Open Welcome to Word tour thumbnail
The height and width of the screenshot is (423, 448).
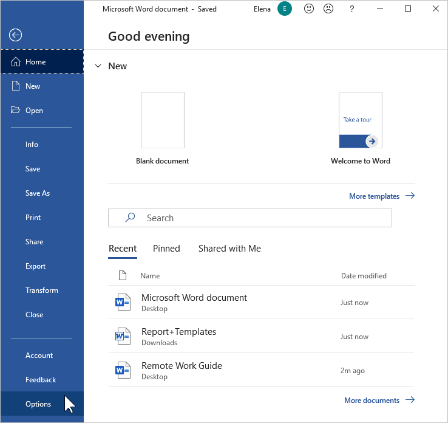pyautogui.click(x=361, y=120)
